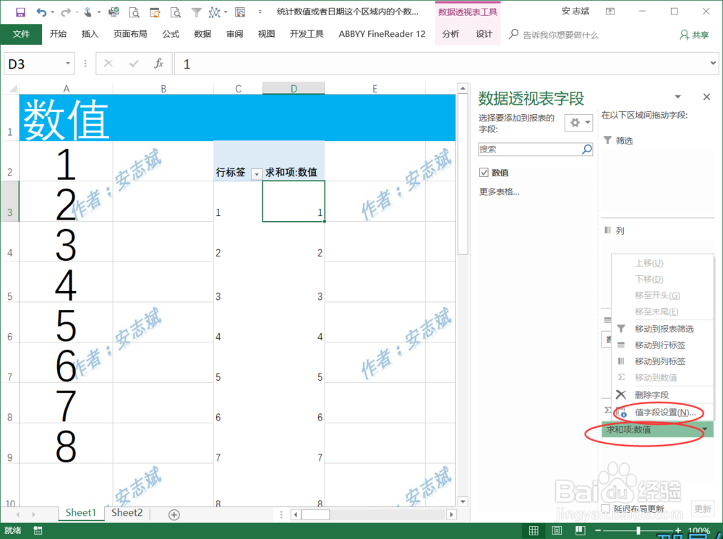Open the fields pane task options dropdown
This screenshot has height=539, width=723.
[678, 97]
